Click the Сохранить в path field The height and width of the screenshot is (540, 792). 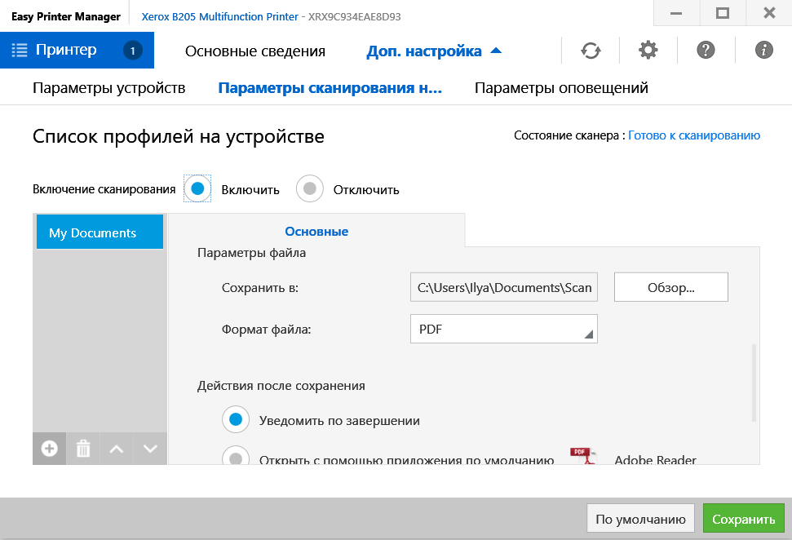tap(503, 287)
